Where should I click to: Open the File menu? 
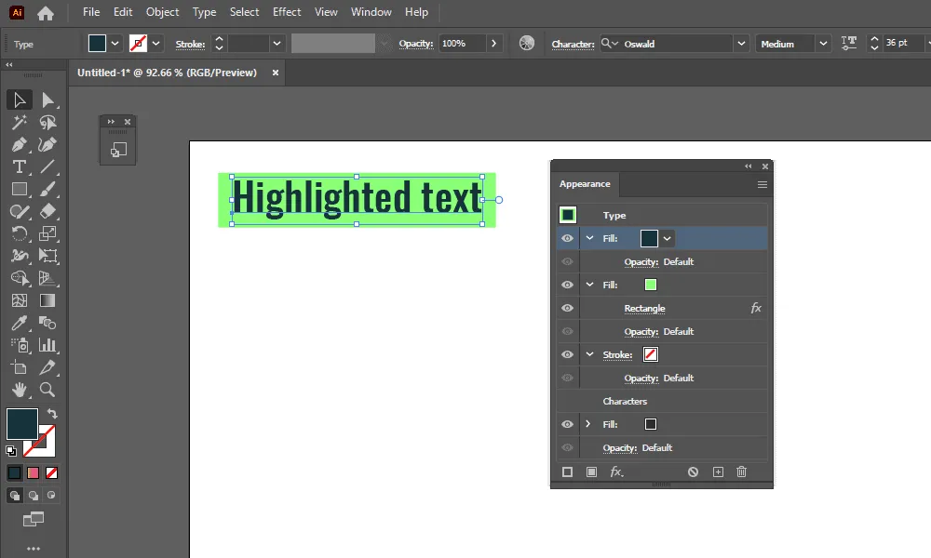[91, 12]
